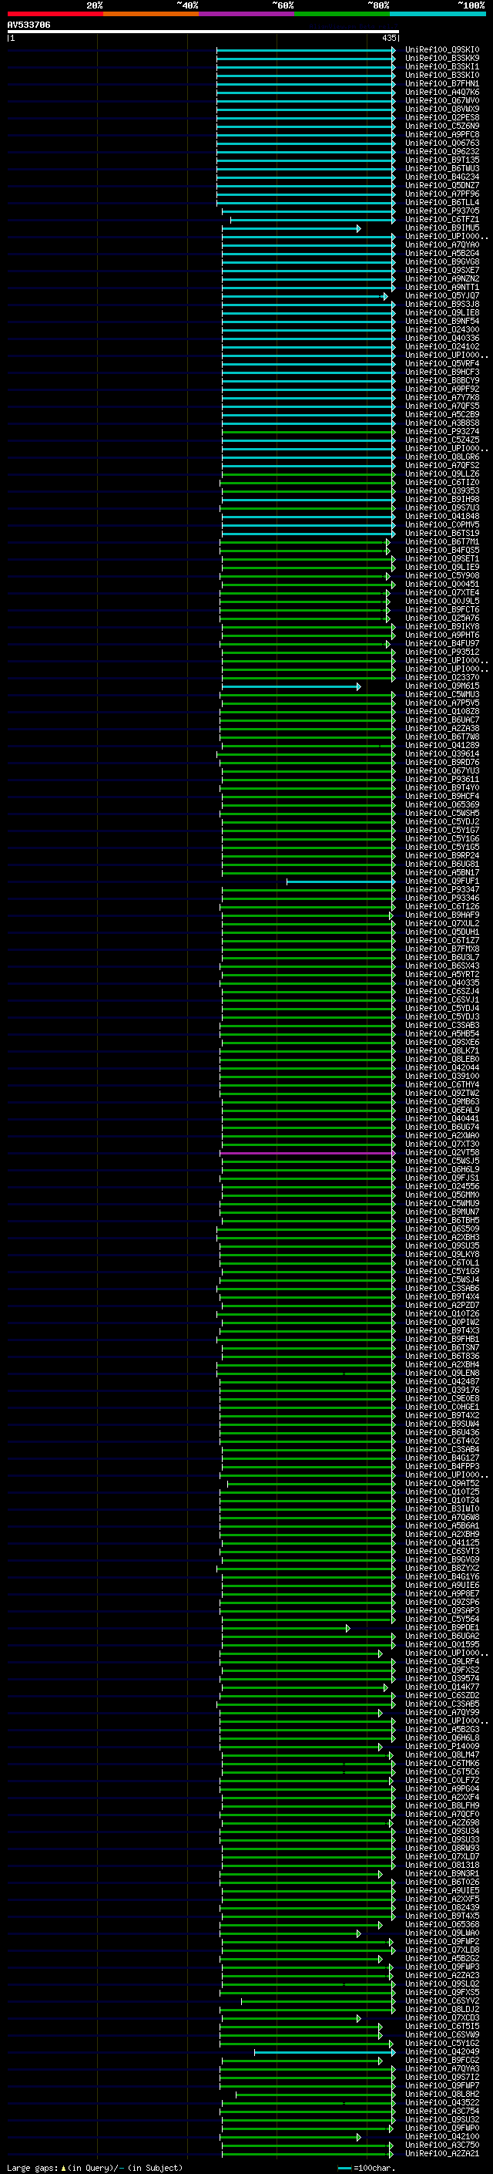Select UniRef100_P93347 hit
Viewport: 493px width, 2174px height.
[441, 889]
